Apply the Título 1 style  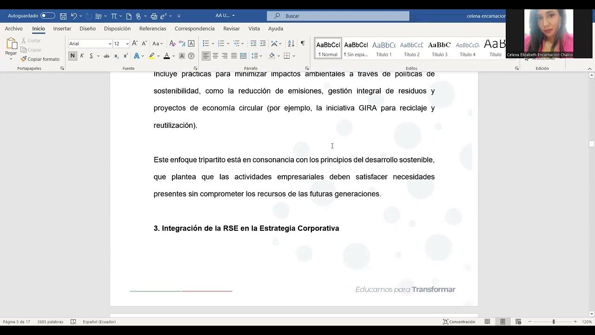pos(384,48)
